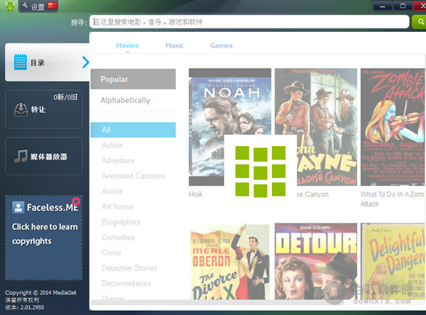
Task: Maximize the MediaGet window
Action: tap(403, 6)
